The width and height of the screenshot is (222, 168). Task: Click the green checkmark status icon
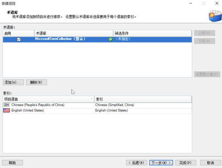pos(110,39)
